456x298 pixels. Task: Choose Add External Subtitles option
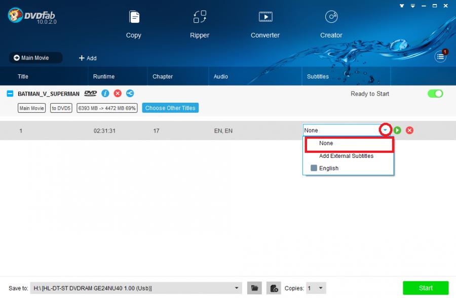pyautogui.click(x=346, y=156)
